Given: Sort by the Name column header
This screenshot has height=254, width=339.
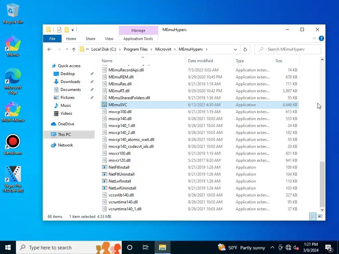Looking at the screenshot, I should (143, 61).
